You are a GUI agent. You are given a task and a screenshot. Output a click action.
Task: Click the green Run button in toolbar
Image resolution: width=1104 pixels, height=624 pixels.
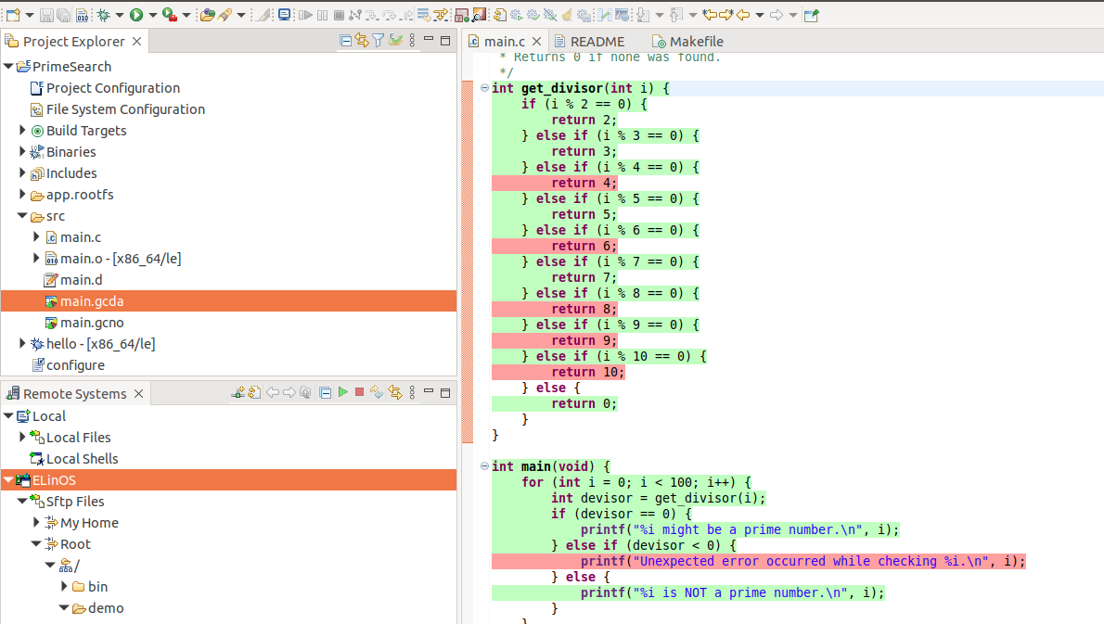pos(136,15)
